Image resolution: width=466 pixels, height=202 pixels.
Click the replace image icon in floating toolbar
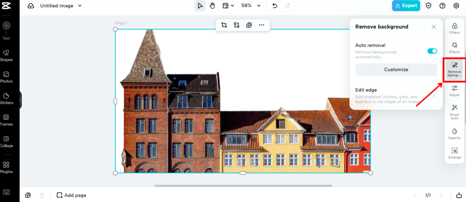237,25
